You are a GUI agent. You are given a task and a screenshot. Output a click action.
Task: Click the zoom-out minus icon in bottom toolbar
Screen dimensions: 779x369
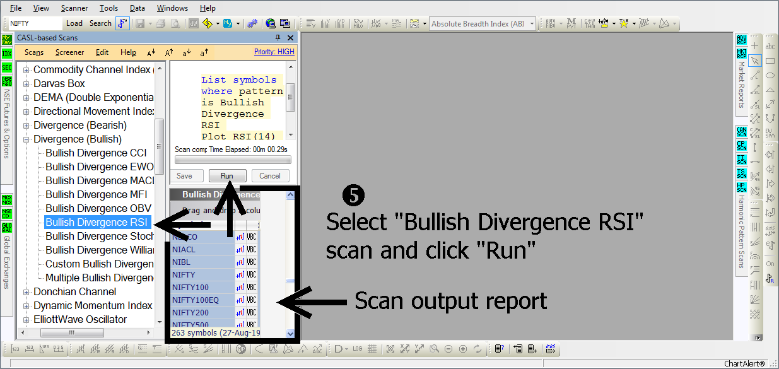pos(448,349)
